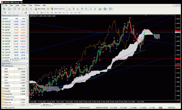Open the View menu
Screen dimensions: 182x110
tap(11, 5)
